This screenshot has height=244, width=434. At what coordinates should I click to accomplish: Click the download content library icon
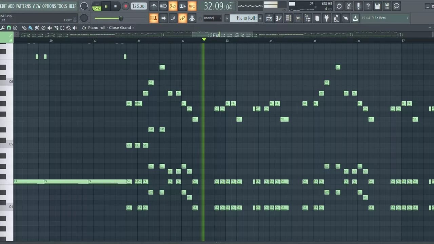(x=355, y=18)
